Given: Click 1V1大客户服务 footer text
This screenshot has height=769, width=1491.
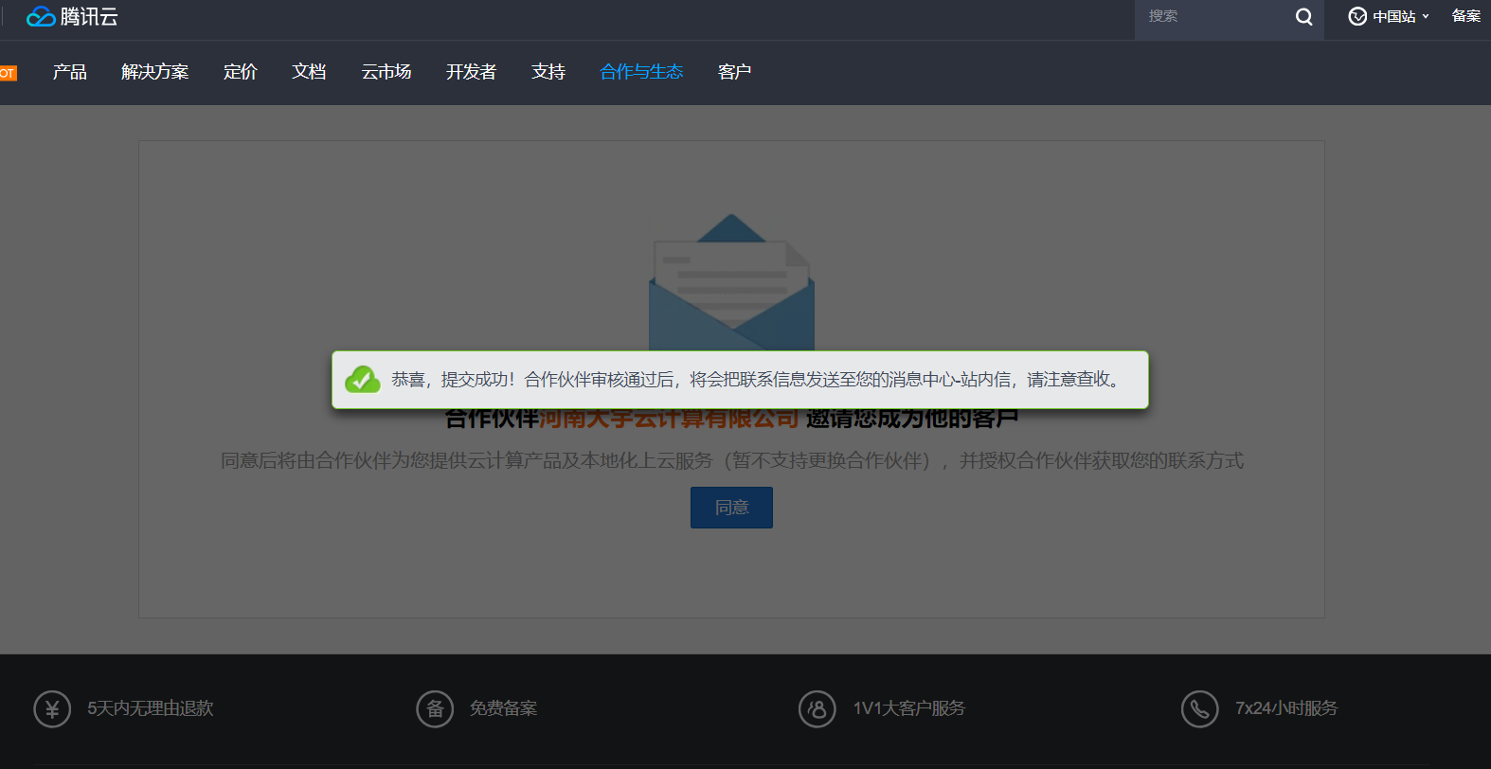Looking at the screenshot, I should 909,708.
